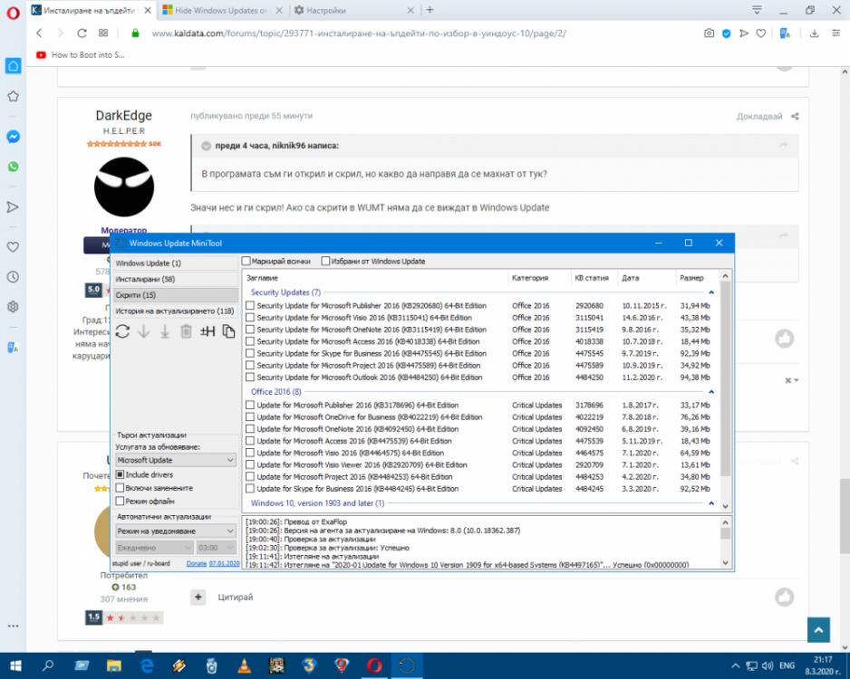Toggle 'Включи заменените' checkbox
The width and height of the screenshot is (850, 679).
click(120, 488)
